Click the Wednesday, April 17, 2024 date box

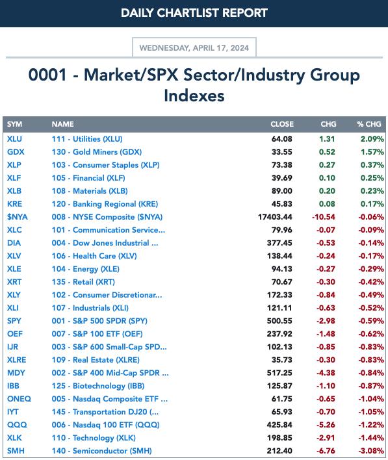(194, 48)
